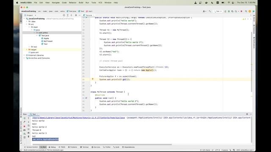The height and width of the screenshot is (152, 271).
Task: Open the Problems tool window button
Action: (x=72, y=147)
